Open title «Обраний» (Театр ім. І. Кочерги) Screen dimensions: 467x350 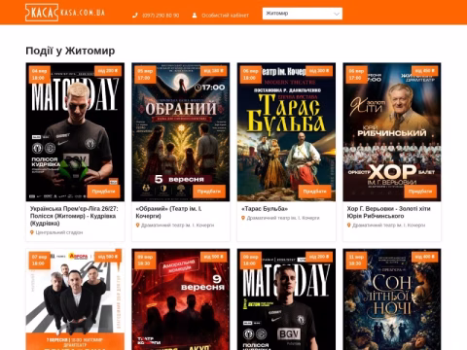tap(168, 212)
